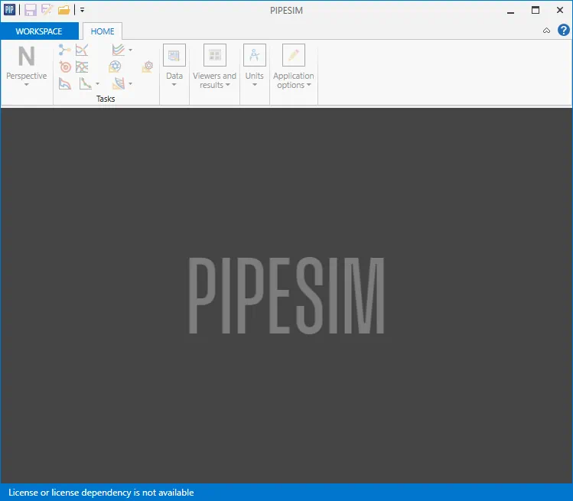
Task: Open arrow beside the green points chart icon
Action: pos(98,83)
